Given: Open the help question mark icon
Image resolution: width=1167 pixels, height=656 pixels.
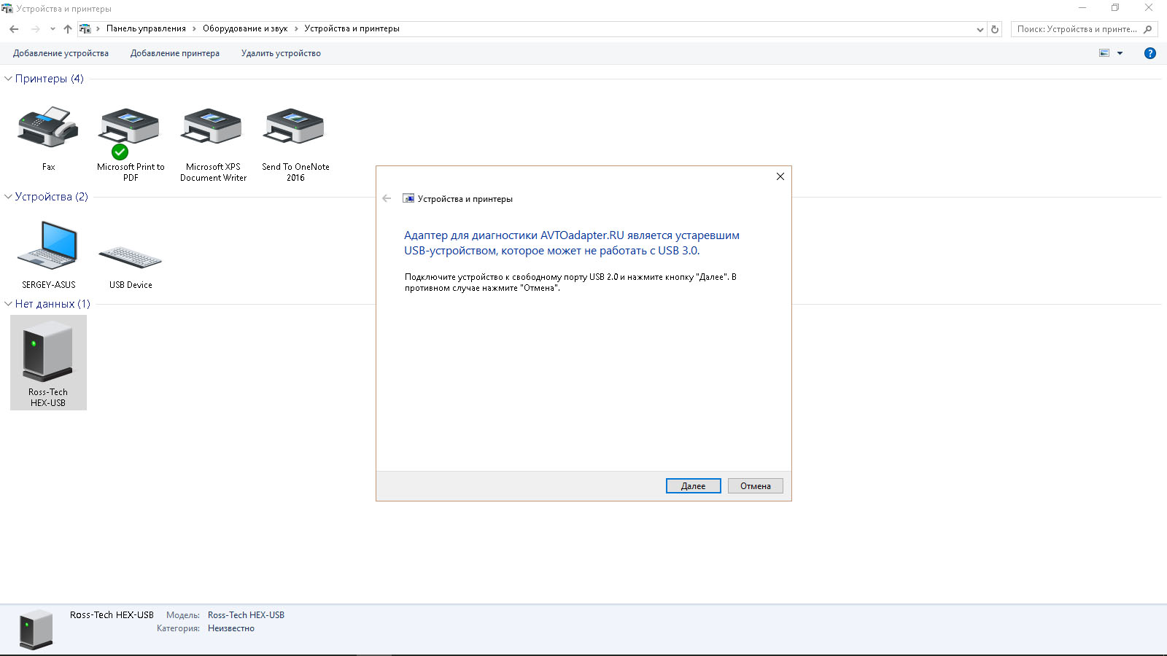Looking at the screenshot, I should click(x=1150, y=53).
